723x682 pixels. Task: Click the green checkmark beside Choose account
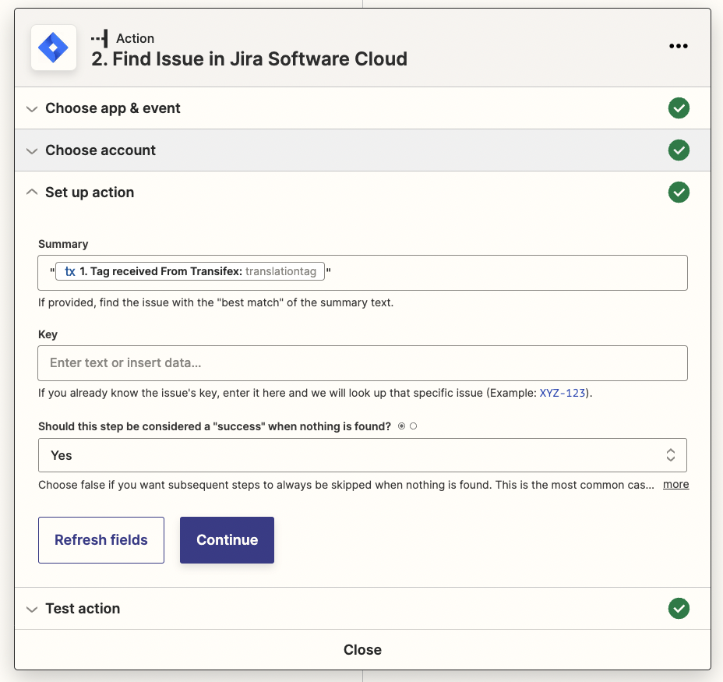[679, 150]
